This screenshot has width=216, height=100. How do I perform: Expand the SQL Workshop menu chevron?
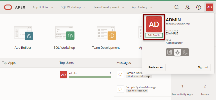pos(84,8)
